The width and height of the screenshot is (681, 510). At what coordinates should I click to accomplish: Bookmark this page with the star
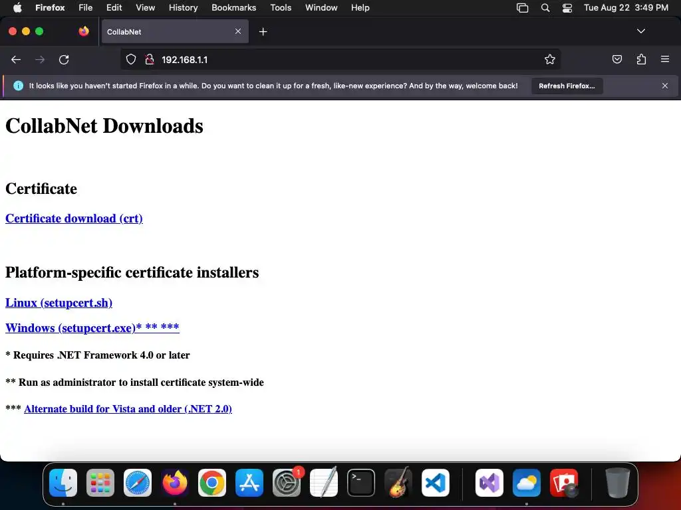click(550, 59)
